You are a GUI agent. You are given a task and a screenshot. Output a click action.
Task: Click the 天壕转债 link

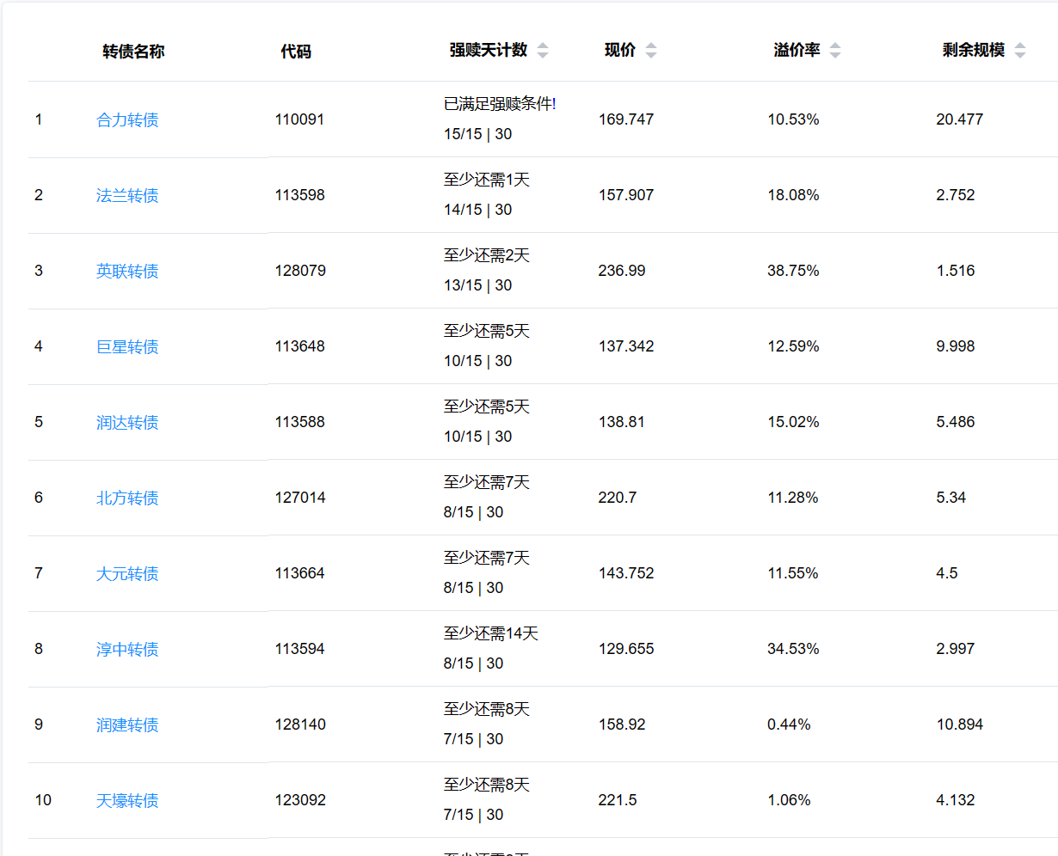127,801
